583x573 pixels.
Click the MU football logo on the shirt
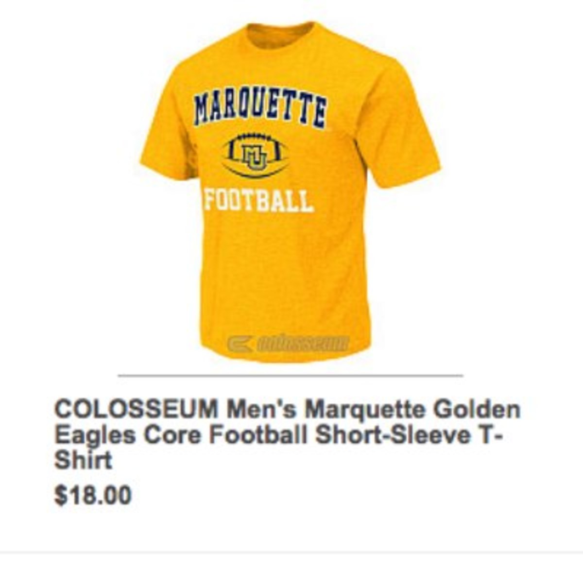tap(254, 156)
